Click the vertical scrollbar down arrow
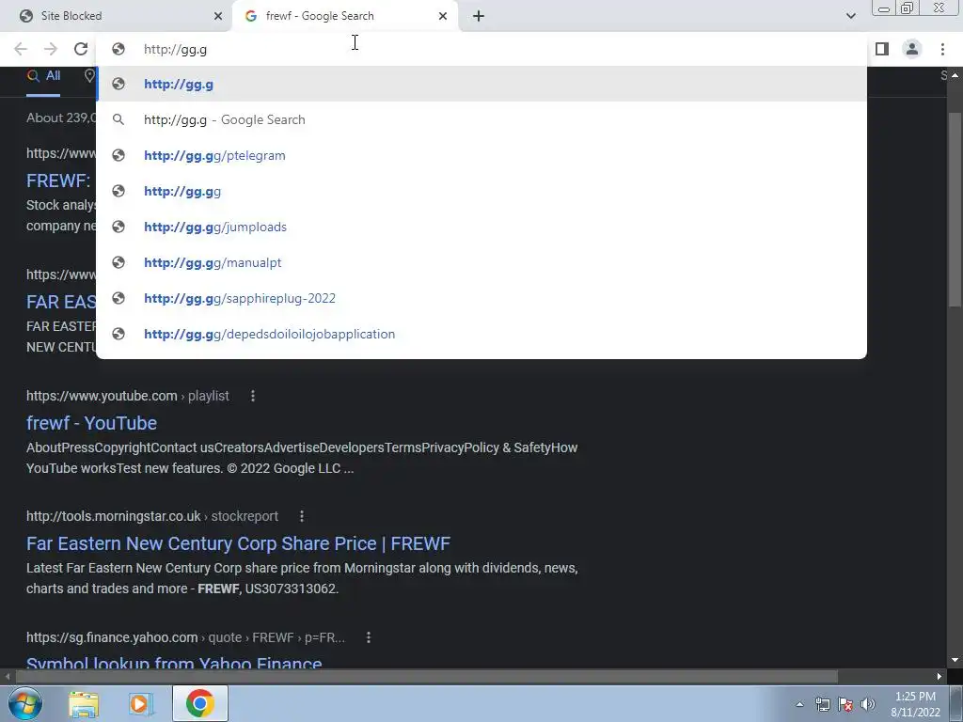 click(955, 661)
